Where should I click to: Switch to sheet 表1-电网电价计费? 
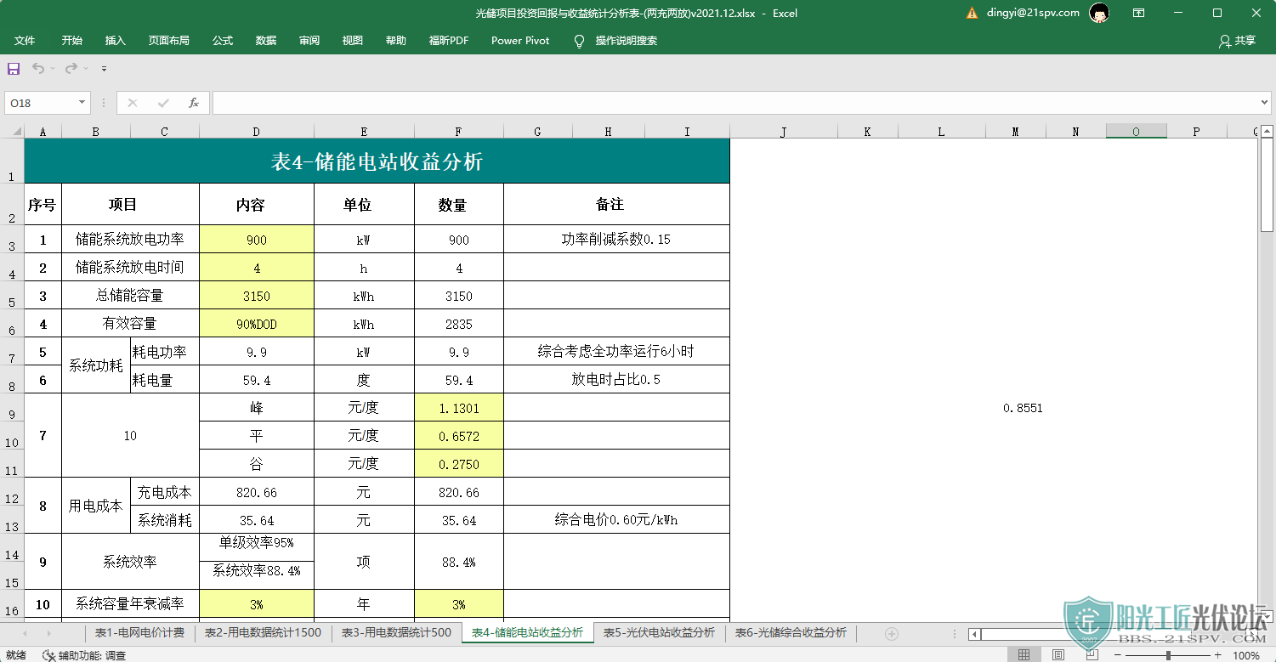[x=139, y=632]
